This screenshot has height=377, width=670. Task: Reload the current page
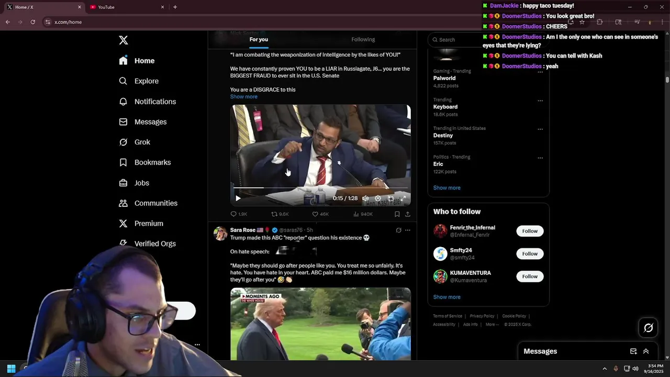tap(33, 22)
